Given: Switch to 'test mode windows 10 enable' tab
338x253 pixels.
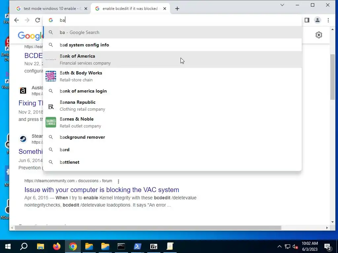Looking at the screenshot, I should pyautogui.click(x=52, y=9).
